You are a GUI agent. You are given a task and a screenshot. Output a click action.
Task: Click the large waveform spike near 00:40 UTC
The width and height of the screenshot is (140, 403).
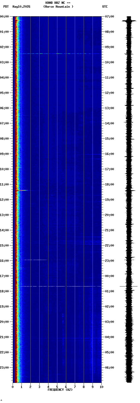click(129, 286)
